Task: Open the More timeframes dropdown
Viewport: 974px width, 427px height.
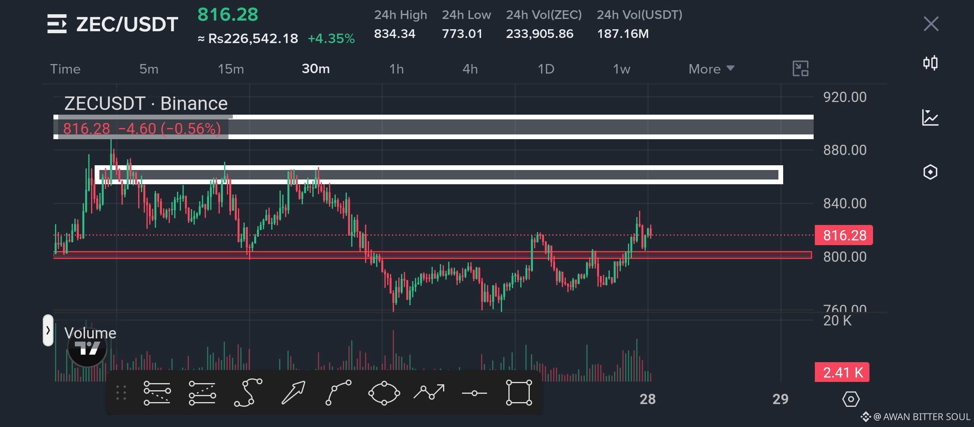Action: click(711, 69)
